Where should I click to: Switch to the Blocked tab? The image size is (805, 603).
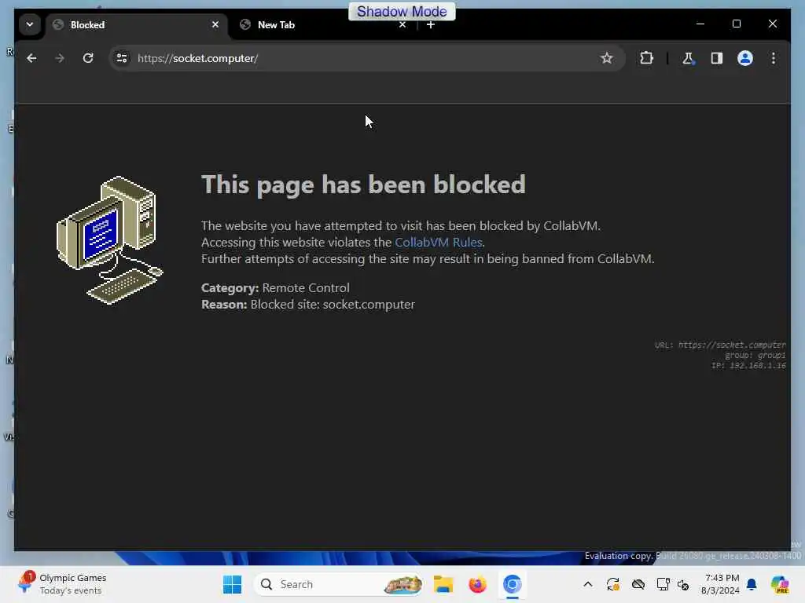pos(137,24)
